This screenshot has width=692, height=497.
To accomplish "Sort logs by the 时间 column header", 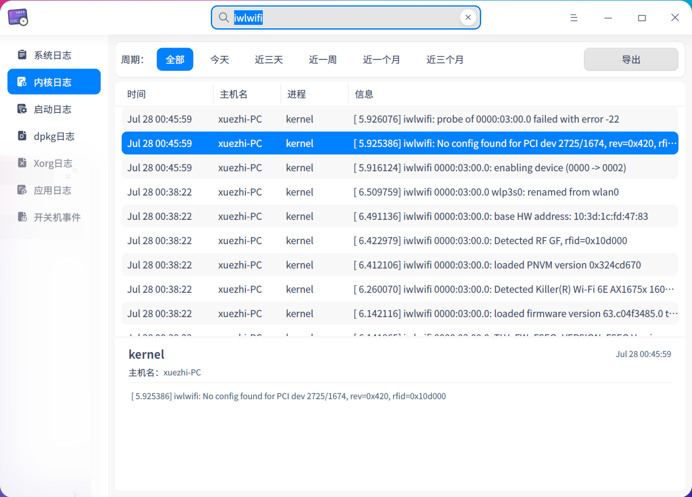I will tap(137, 95).
